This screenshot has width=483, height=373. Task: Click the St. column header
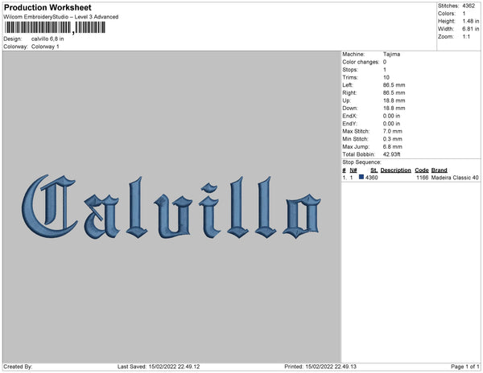pos(374,170)
